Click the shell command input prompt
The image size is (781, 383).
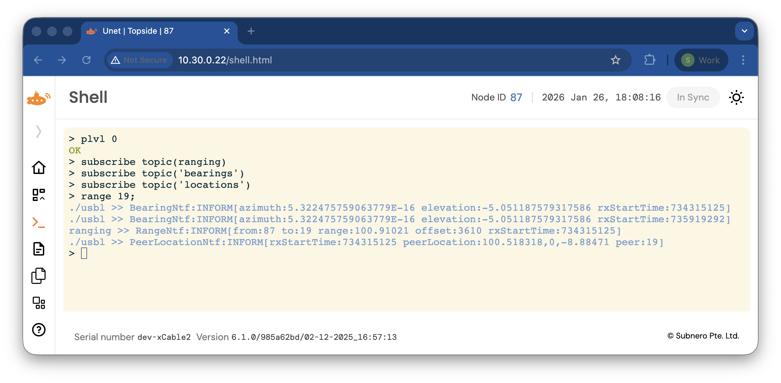(84, 254)
